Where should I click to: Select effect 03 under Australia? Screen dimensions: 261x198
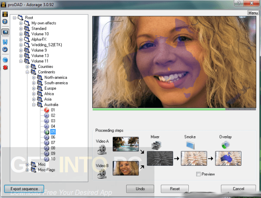(53, 121)
